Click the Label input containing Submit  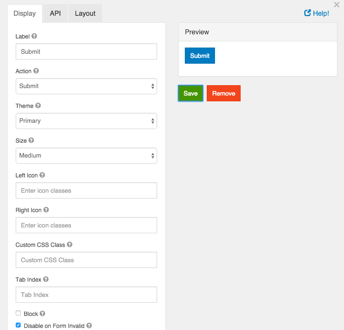86,51
